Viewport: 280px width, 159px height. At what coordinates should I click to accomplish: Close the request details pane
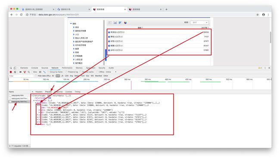[32, 92]
